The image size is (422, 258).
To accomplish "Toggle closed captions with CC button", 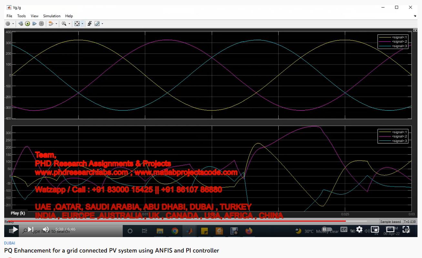I will tap(344, 230).
